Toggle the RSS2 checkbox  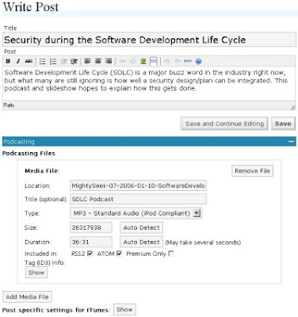[x=90, y=254]
